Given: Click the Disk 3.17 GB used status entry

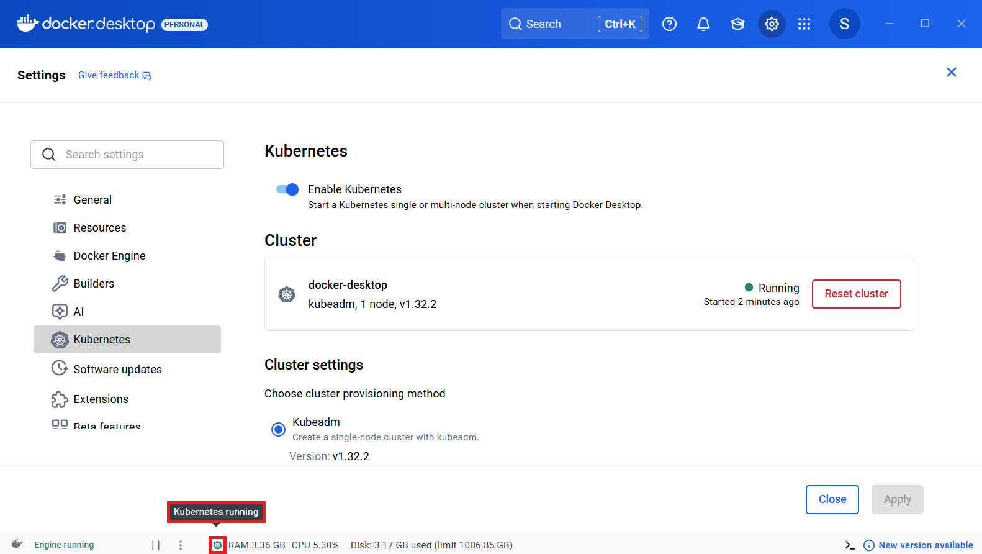Looking at the screenshot, I should 431,545.
